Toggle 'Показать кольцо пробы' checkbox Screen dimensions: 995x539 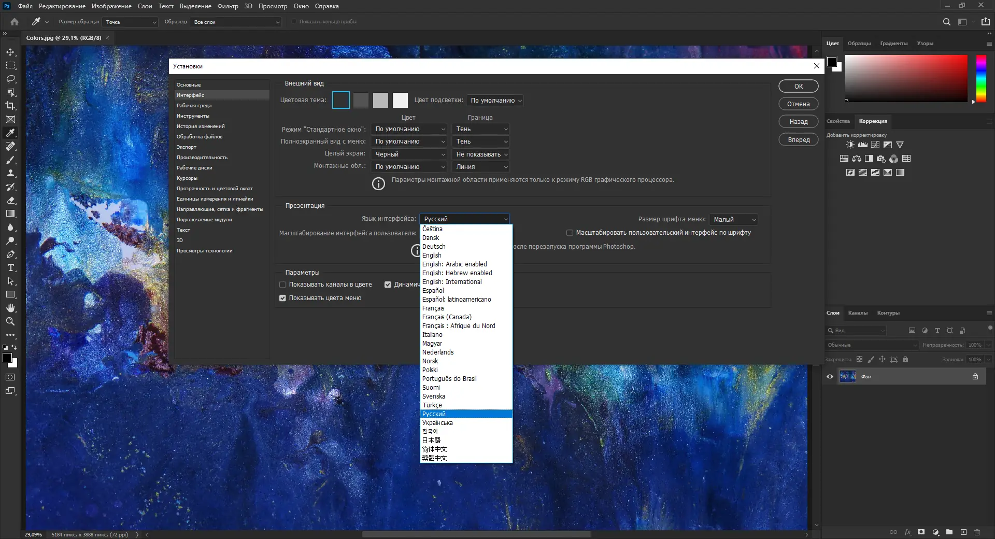(x=294, y=22)
